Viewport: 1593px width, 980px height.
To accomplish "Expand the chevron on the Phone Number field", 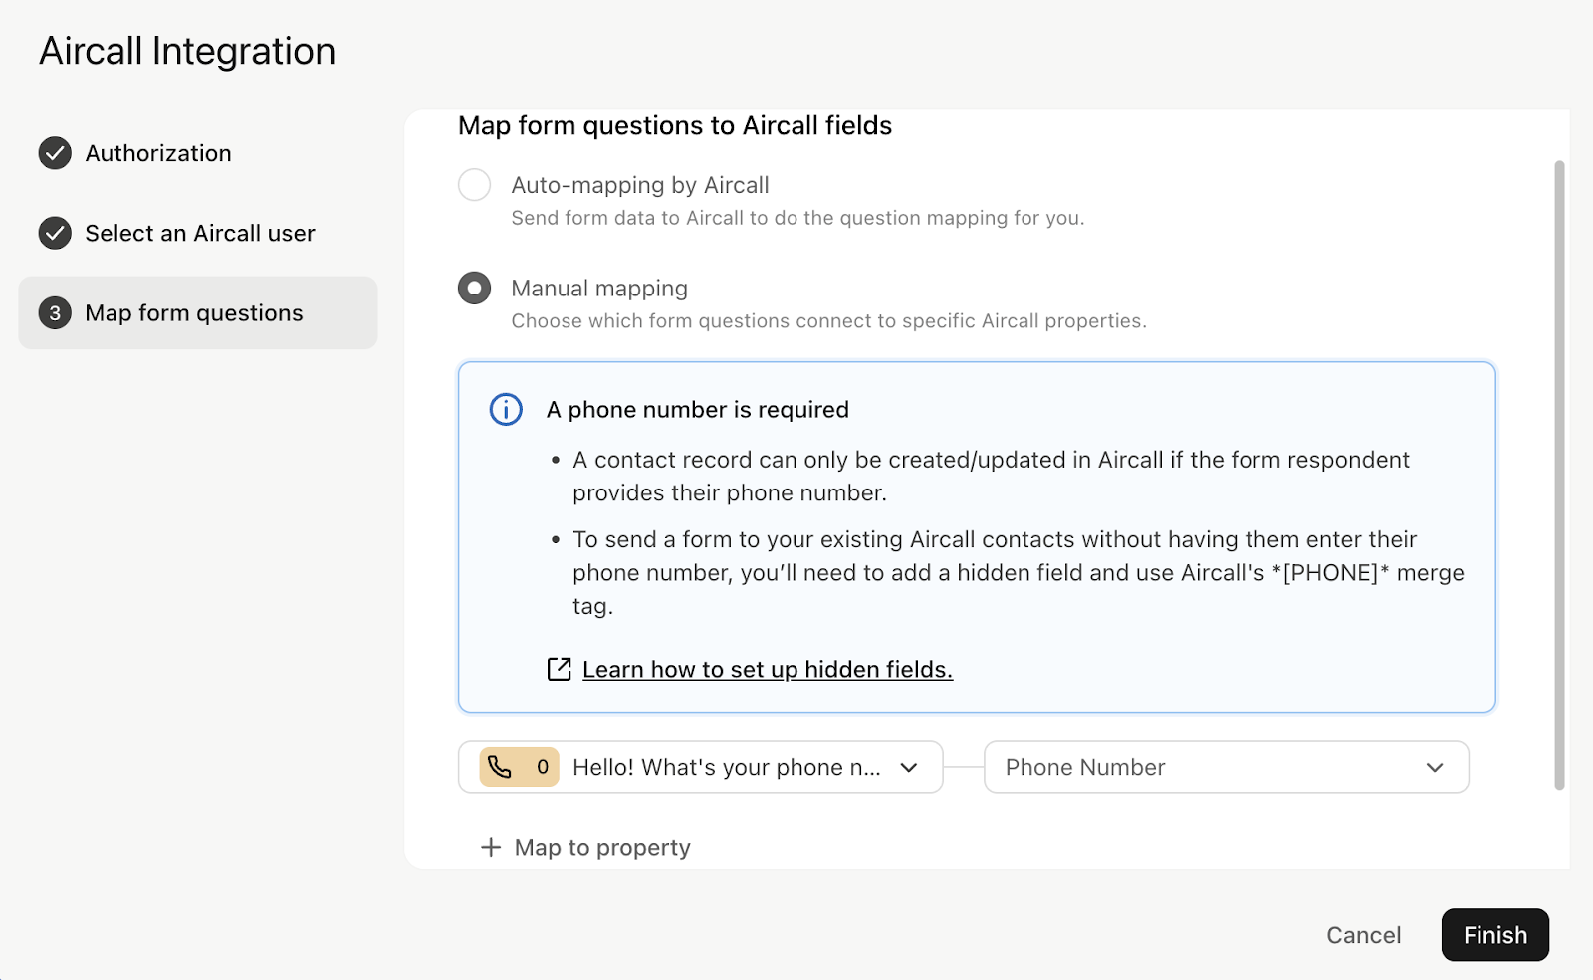I will (x=1435, y=768).
